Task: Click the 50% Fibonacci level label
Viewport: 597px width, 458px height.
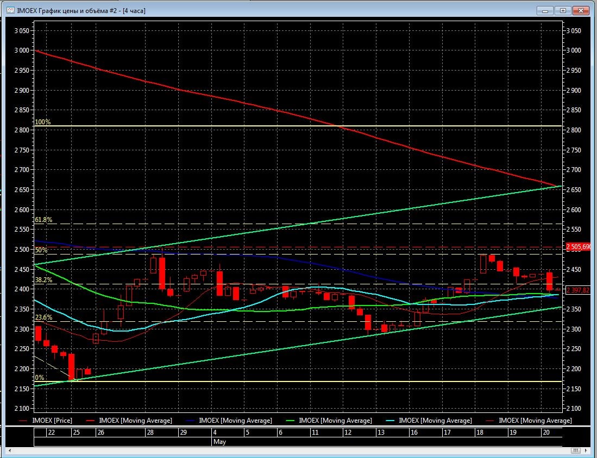Action: click(x=41, y=250)
